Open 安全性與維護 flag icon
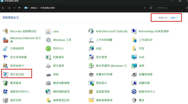Screen dimensions: 188x104 point(6,57)
